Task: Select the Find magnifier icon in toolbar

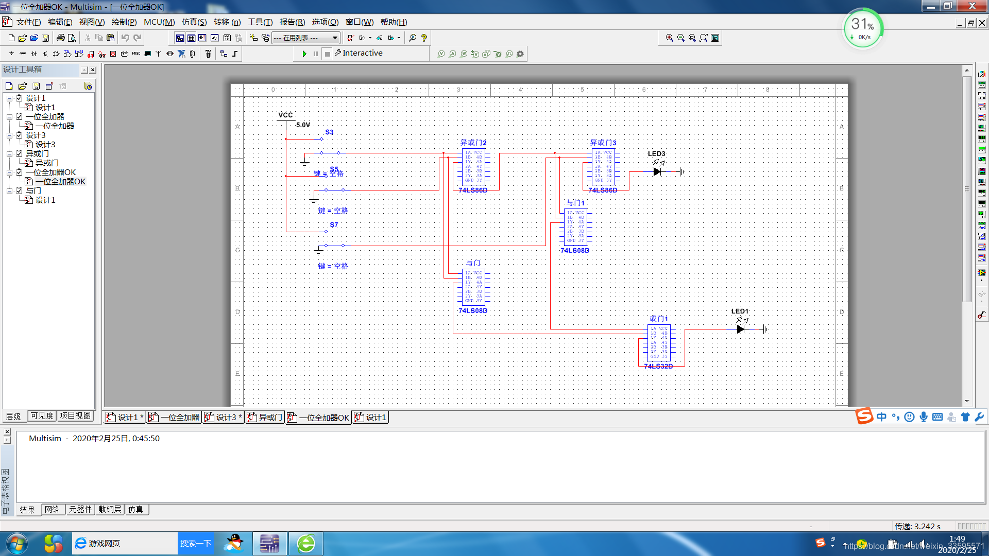Action: click(412, 38)
